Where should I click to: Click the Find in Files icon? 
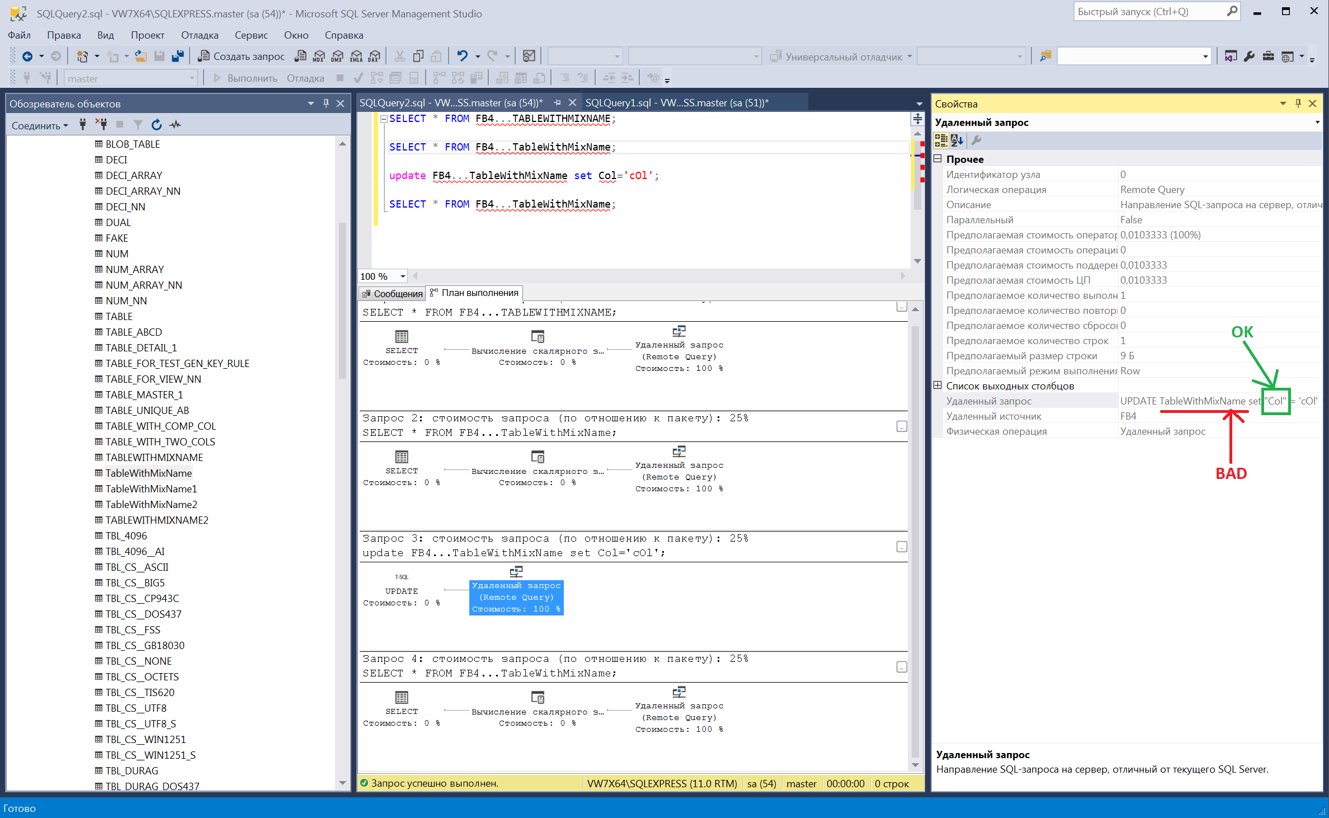[x=1045, y=57]
